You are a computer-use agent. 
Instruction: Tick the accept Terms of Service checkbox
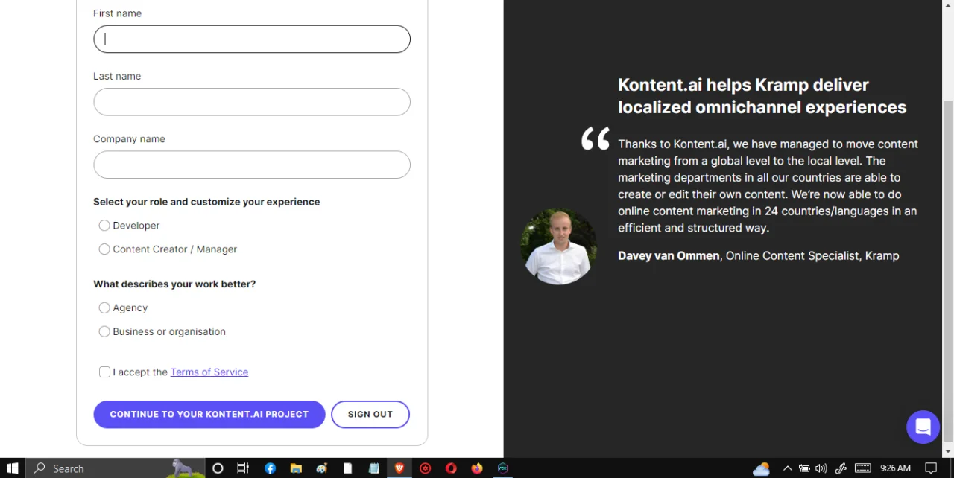pos(104,372)
